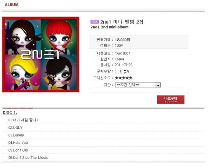Pick track 03 Lonely
Viewport: 209px width, 167px height.
click(16, 135)
